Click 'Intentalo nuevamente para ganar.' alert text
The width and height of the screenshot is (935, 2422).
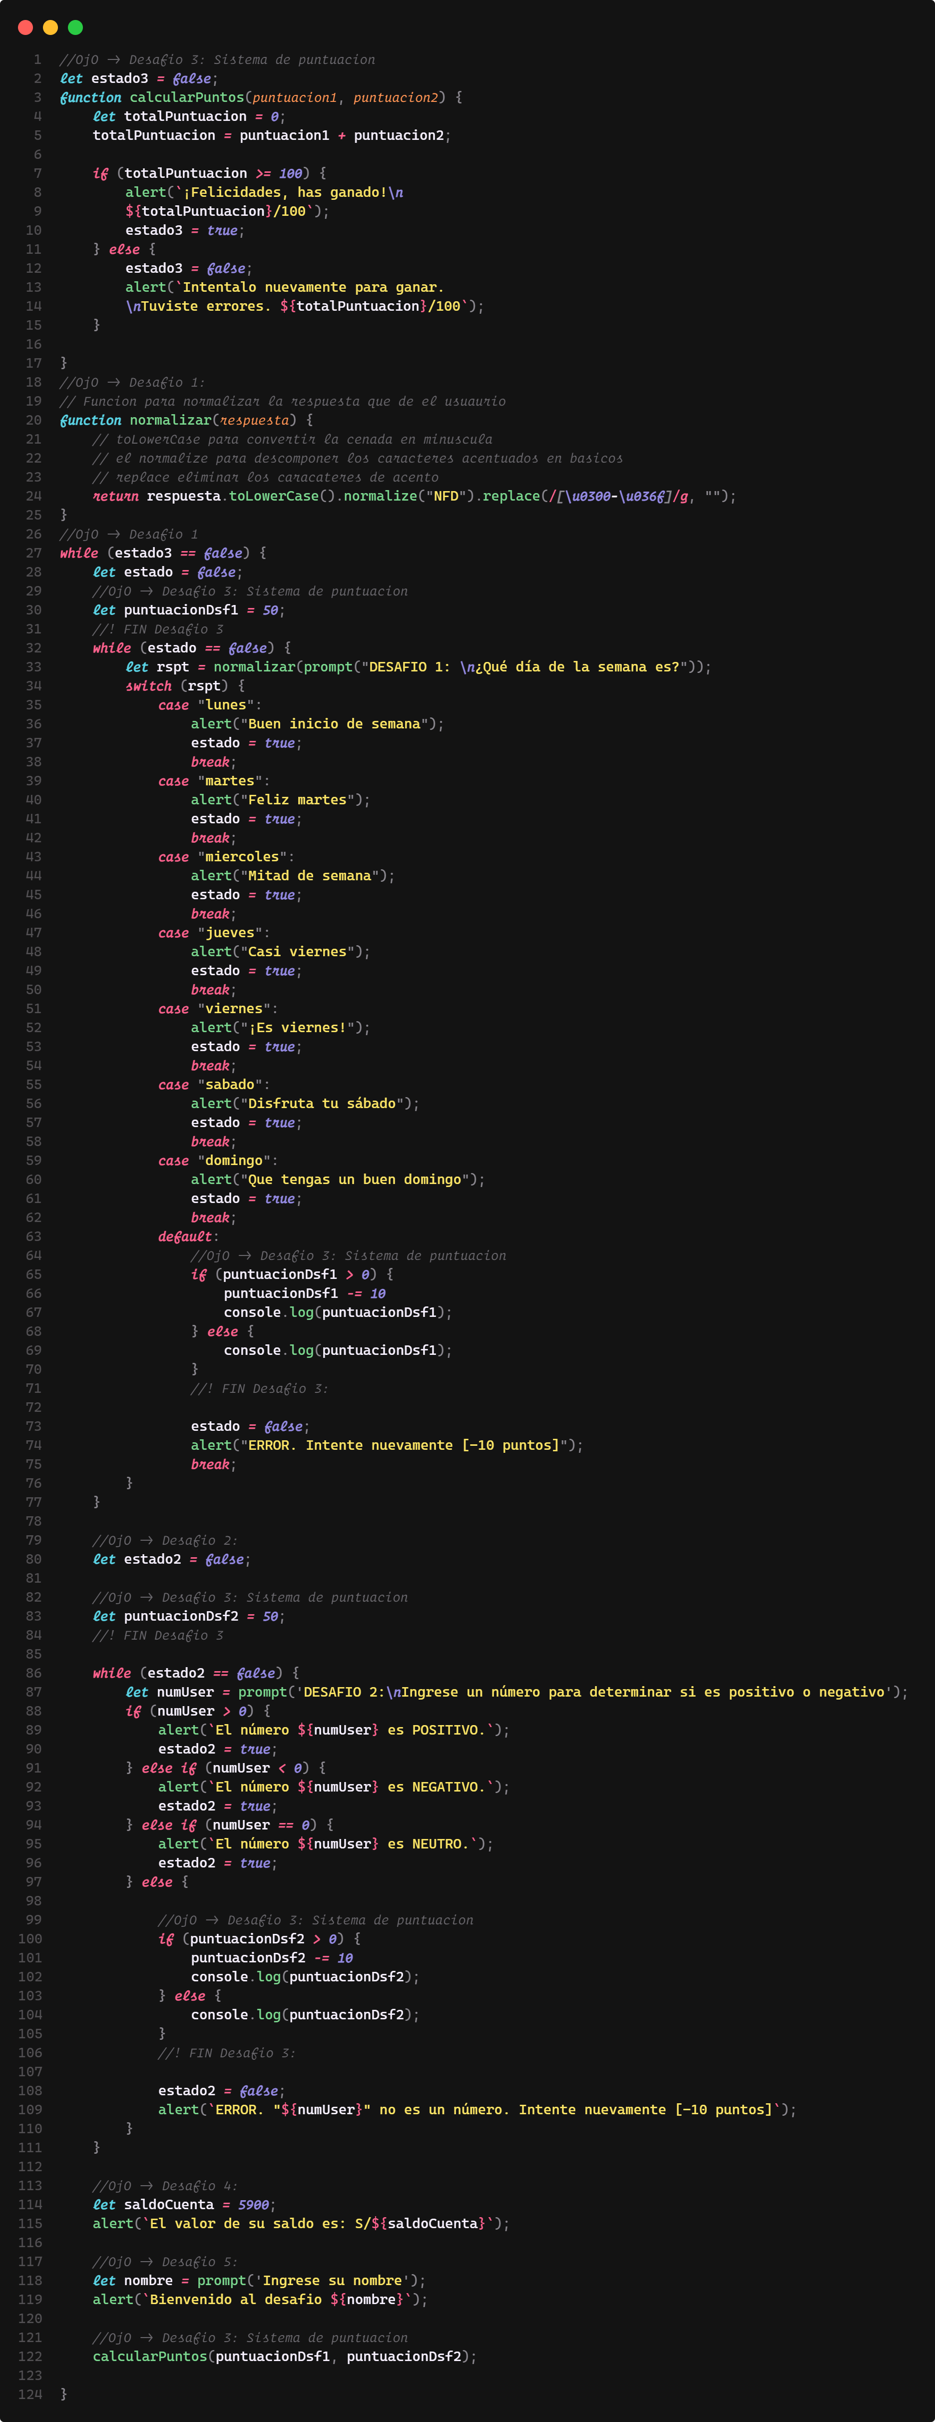(x=312, y=288)
